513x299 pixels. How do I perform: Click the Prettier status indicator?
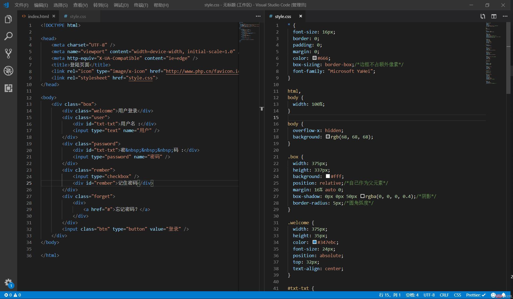(476, 295)
